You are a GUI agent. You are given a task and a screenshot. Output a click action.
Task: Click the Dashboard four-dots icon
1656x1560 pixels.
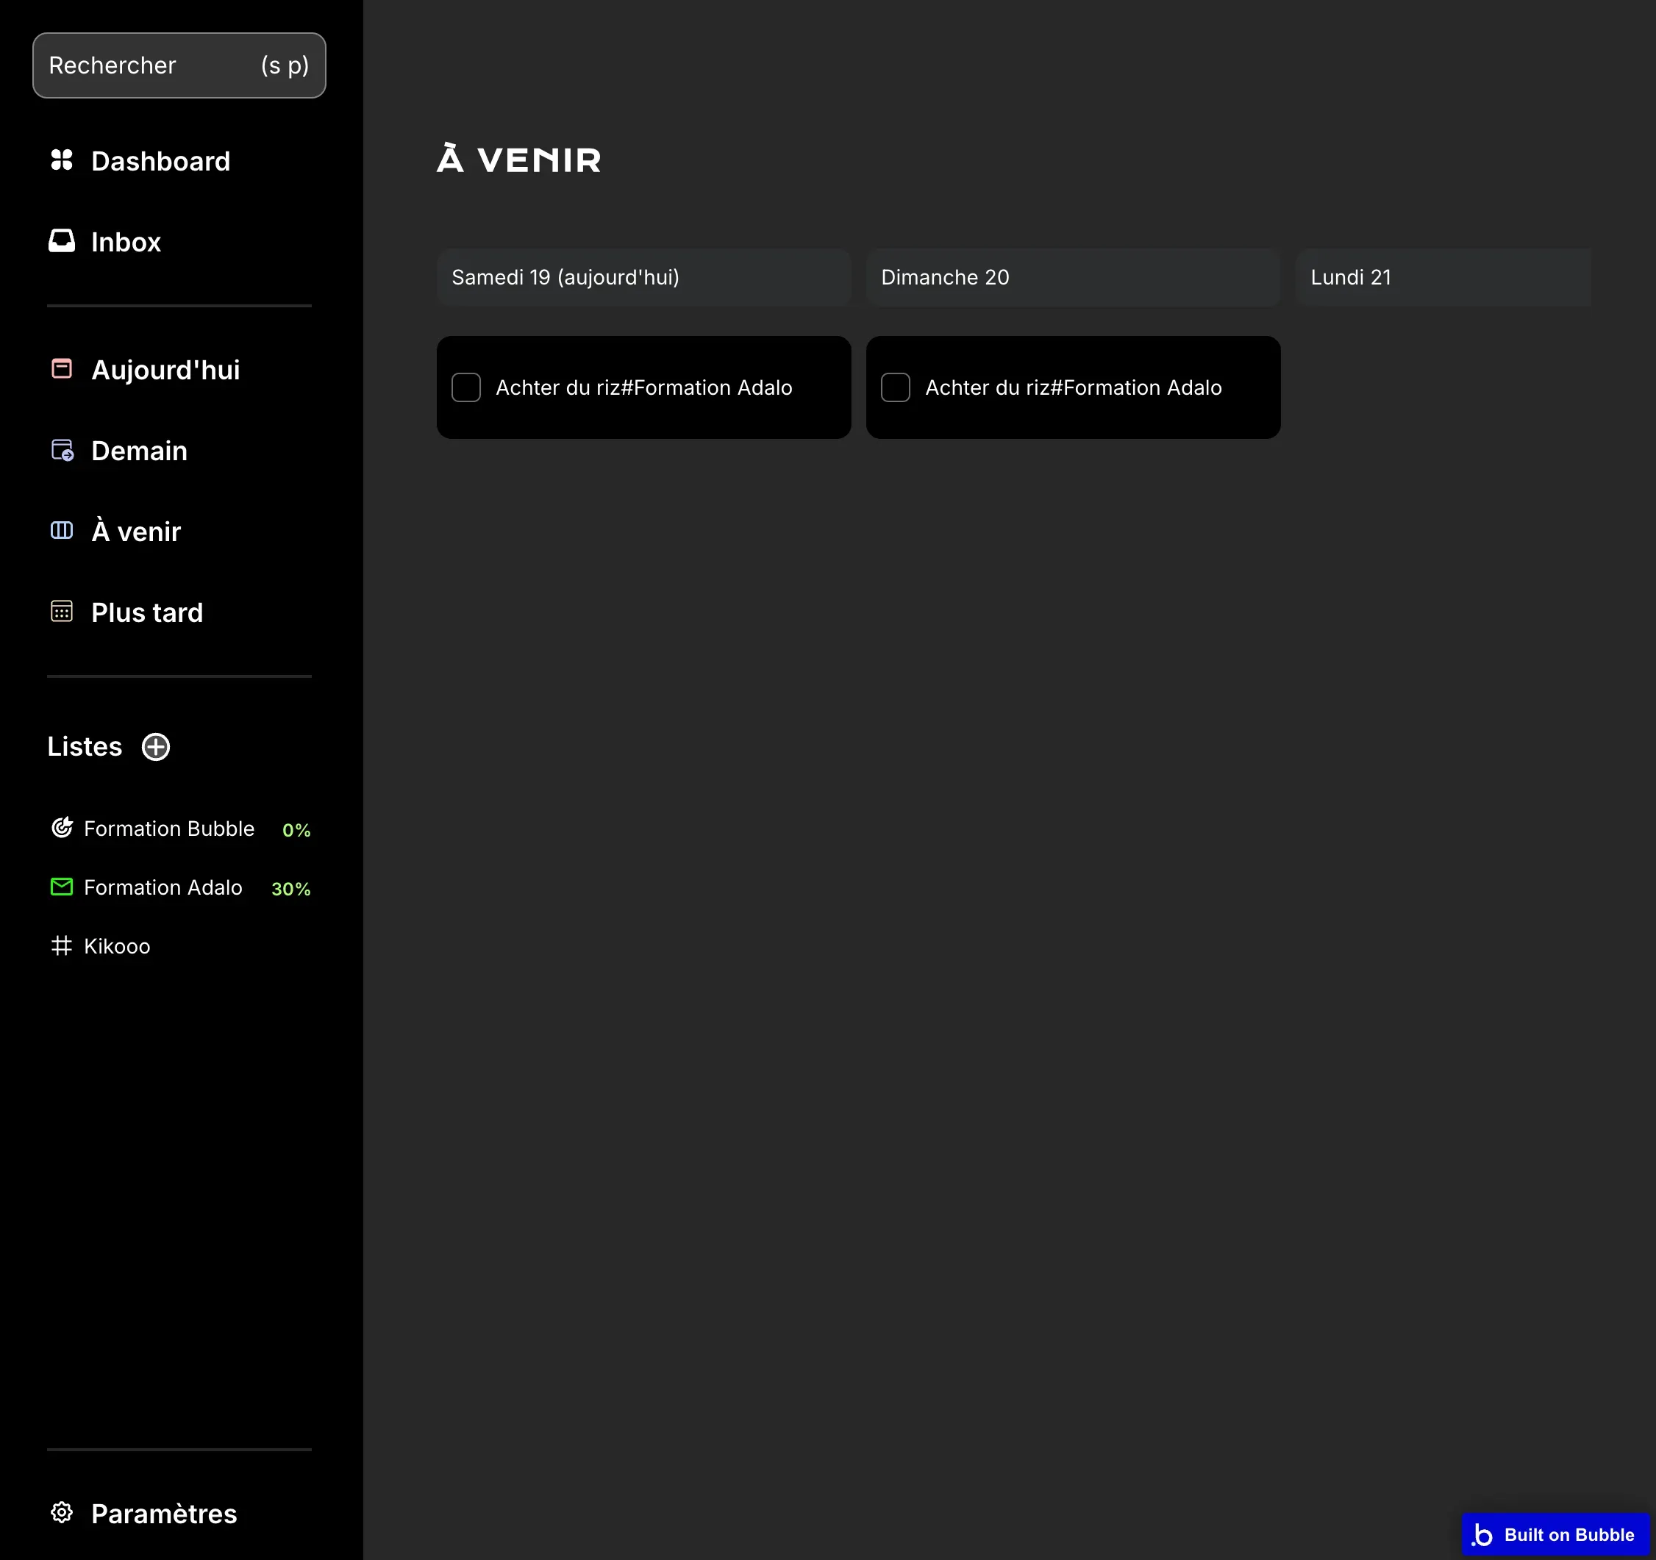coord(62,160)
